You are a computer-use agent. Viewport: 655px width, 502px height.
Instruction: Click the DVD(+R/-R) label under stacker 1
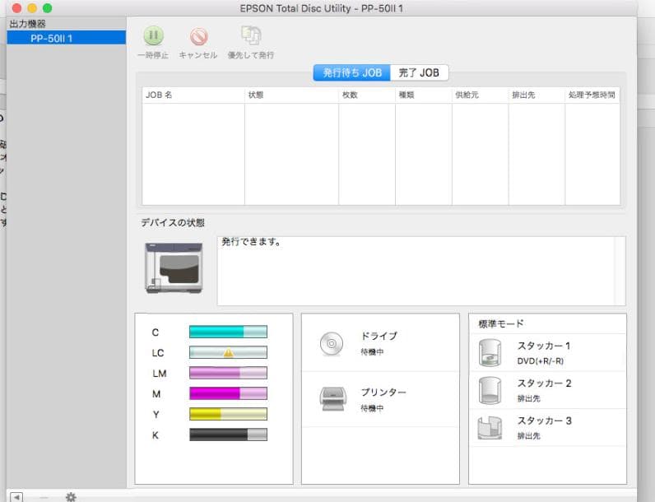[x=540, y=361]
